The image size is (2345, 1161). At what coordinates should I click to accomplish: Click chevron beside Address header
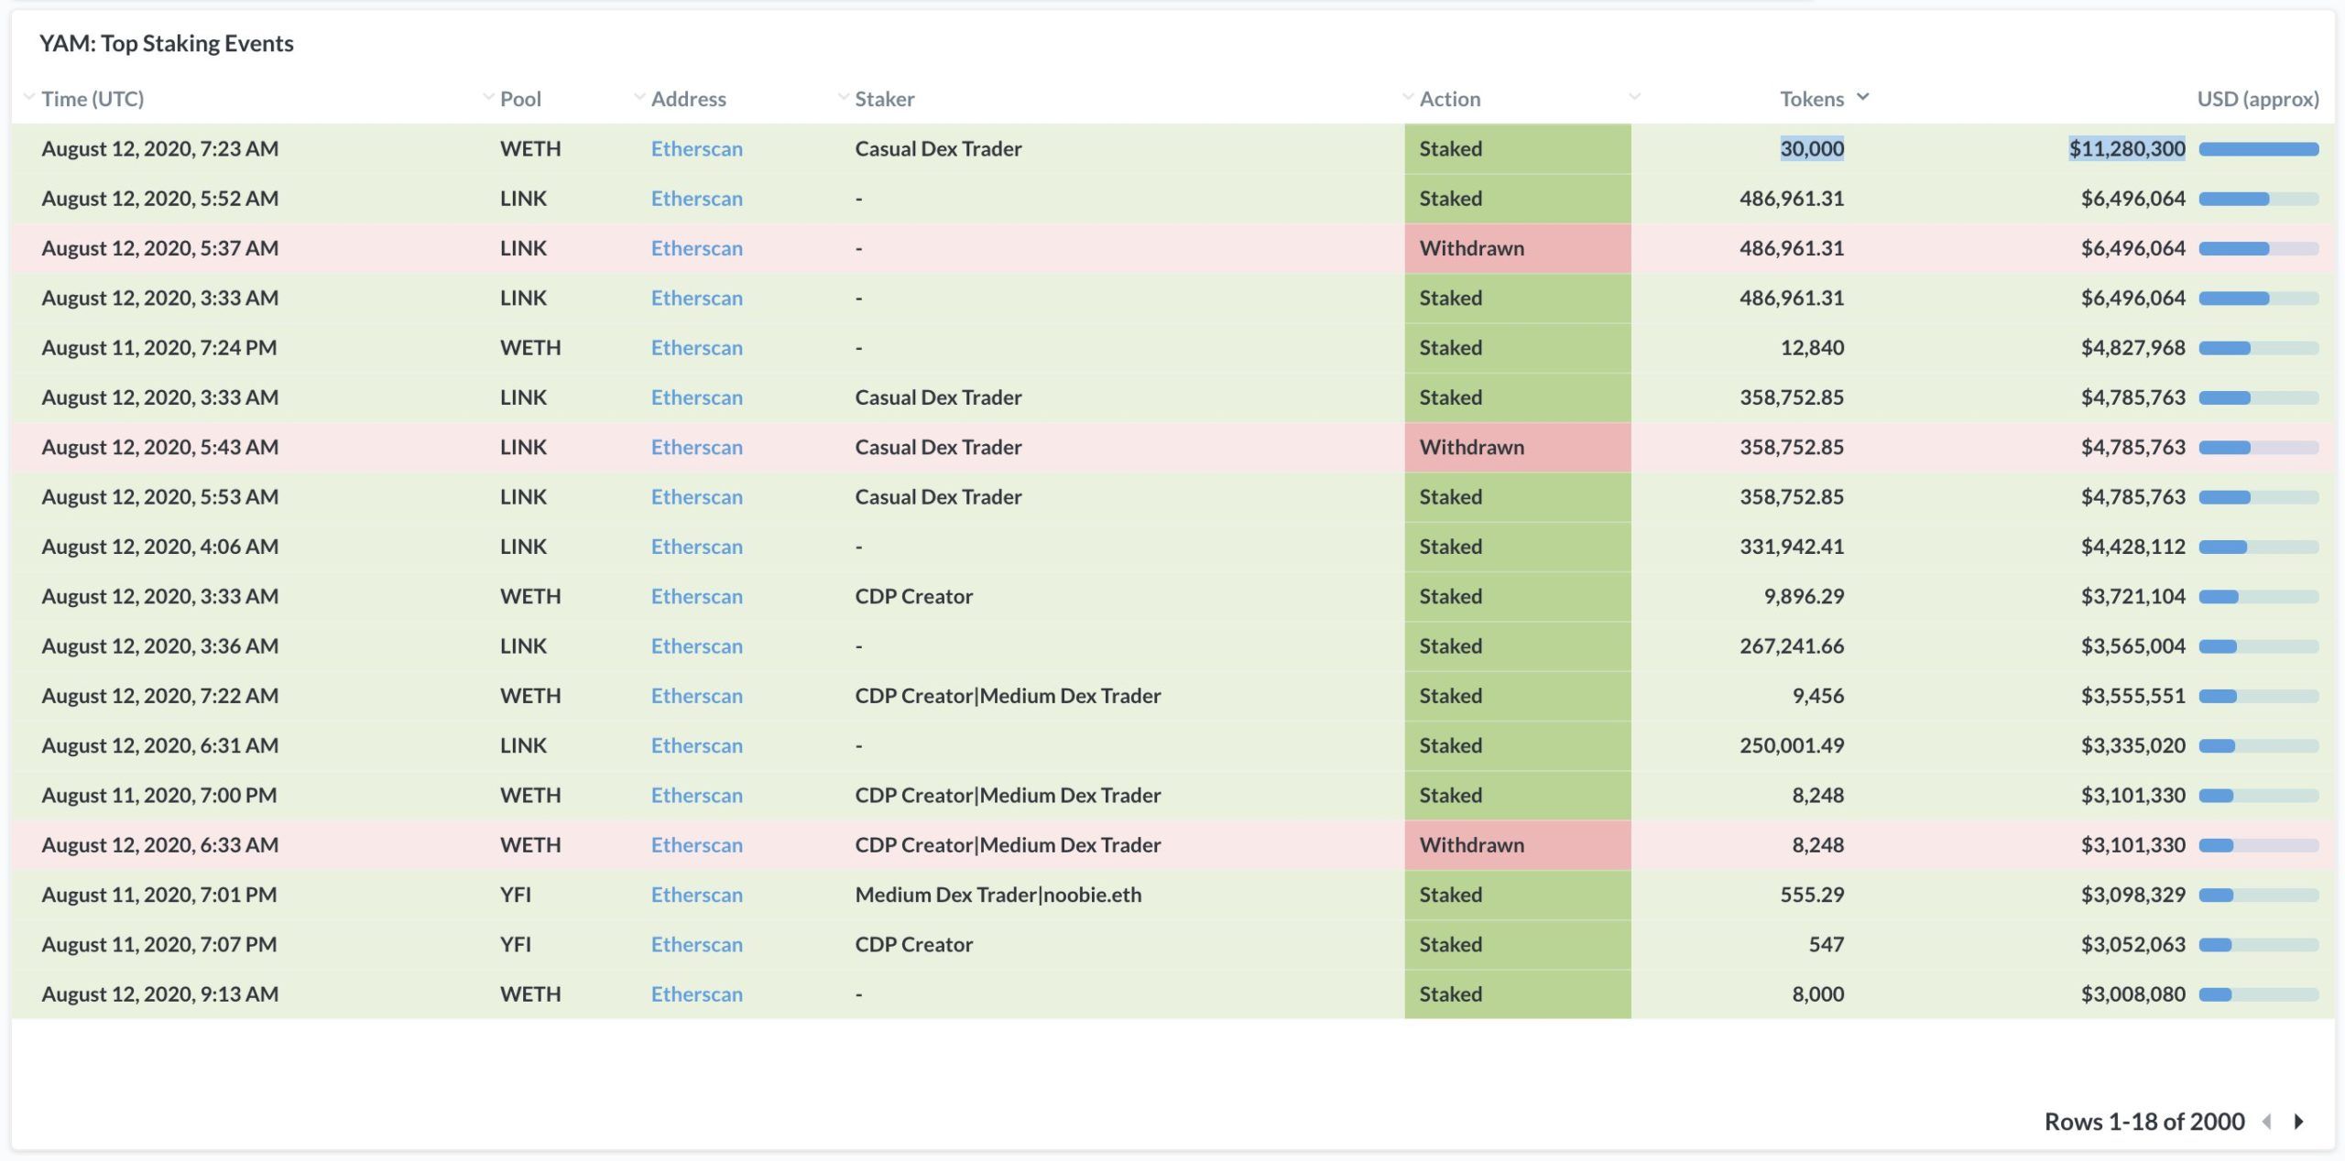point(639,97)
